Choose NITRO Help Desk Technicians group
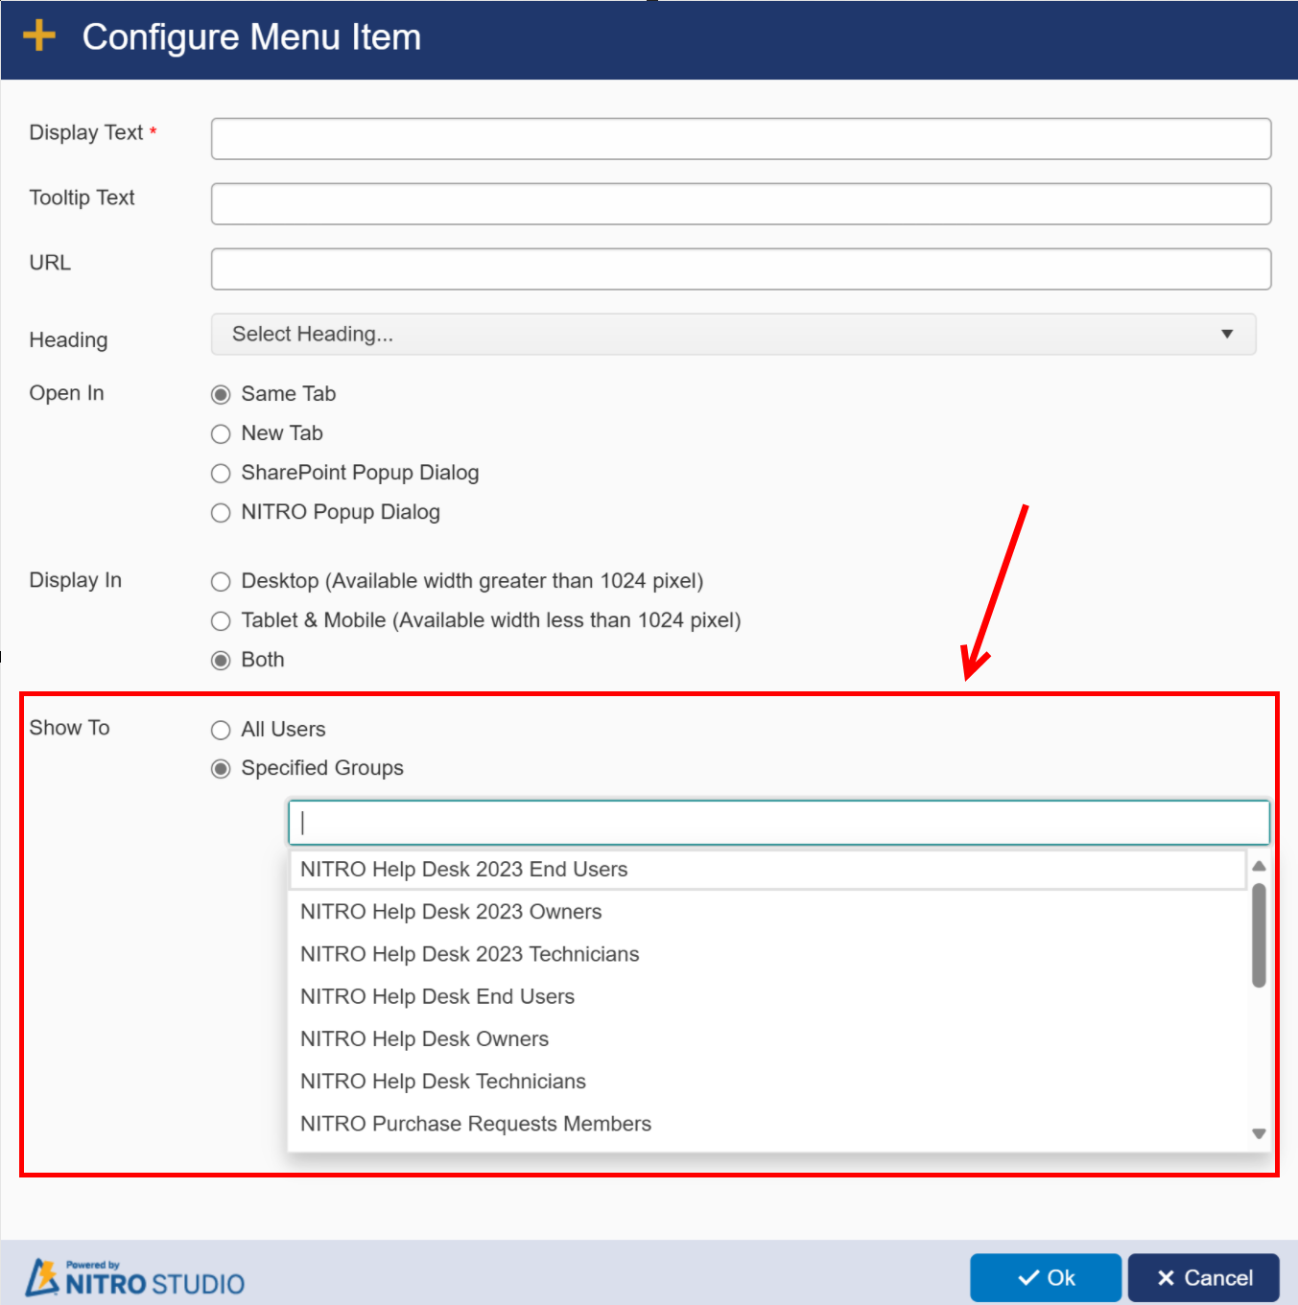 [x=767, y=1081]
